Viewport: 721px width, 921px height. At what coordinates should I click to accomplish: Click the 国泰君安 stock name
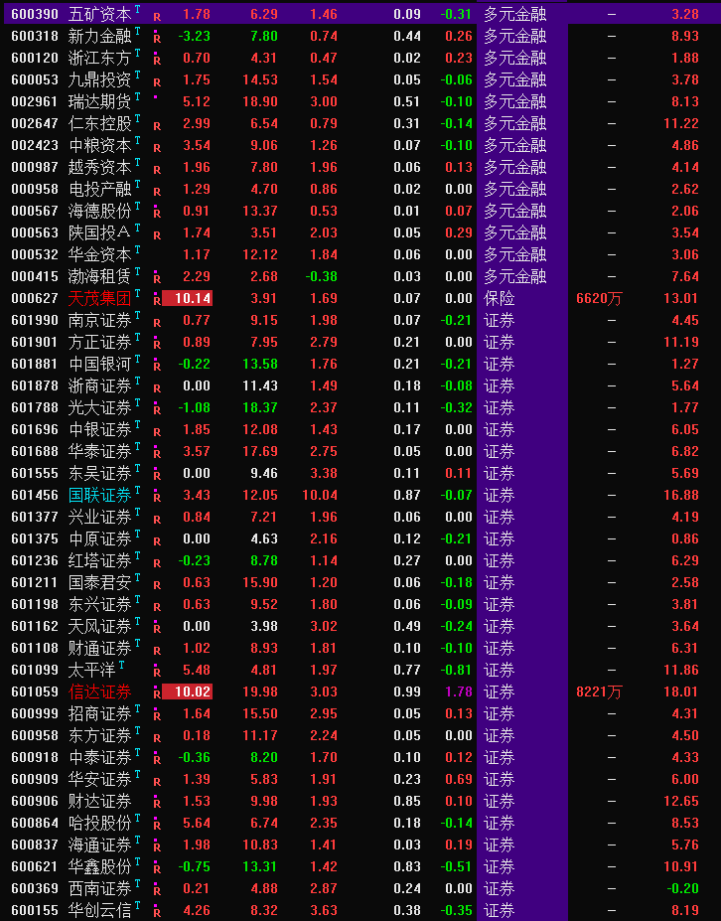(x=99, y=582)
